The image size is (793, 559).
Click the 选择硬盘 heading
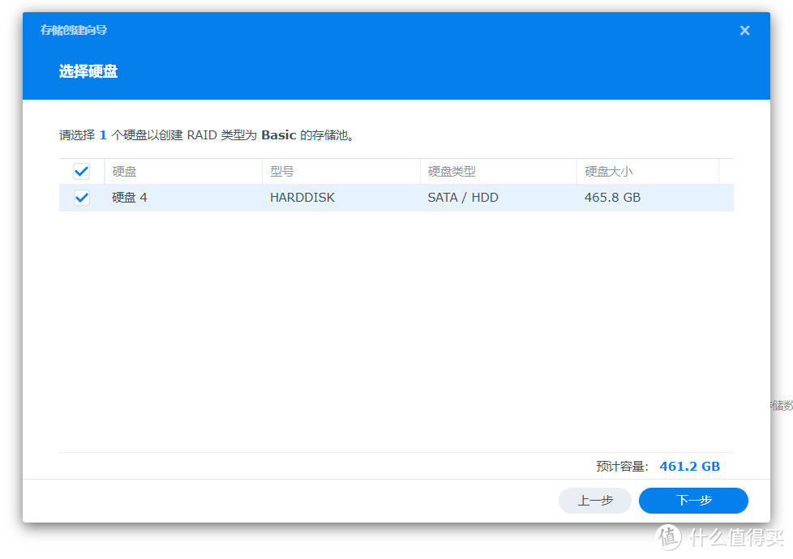(88, 71)
